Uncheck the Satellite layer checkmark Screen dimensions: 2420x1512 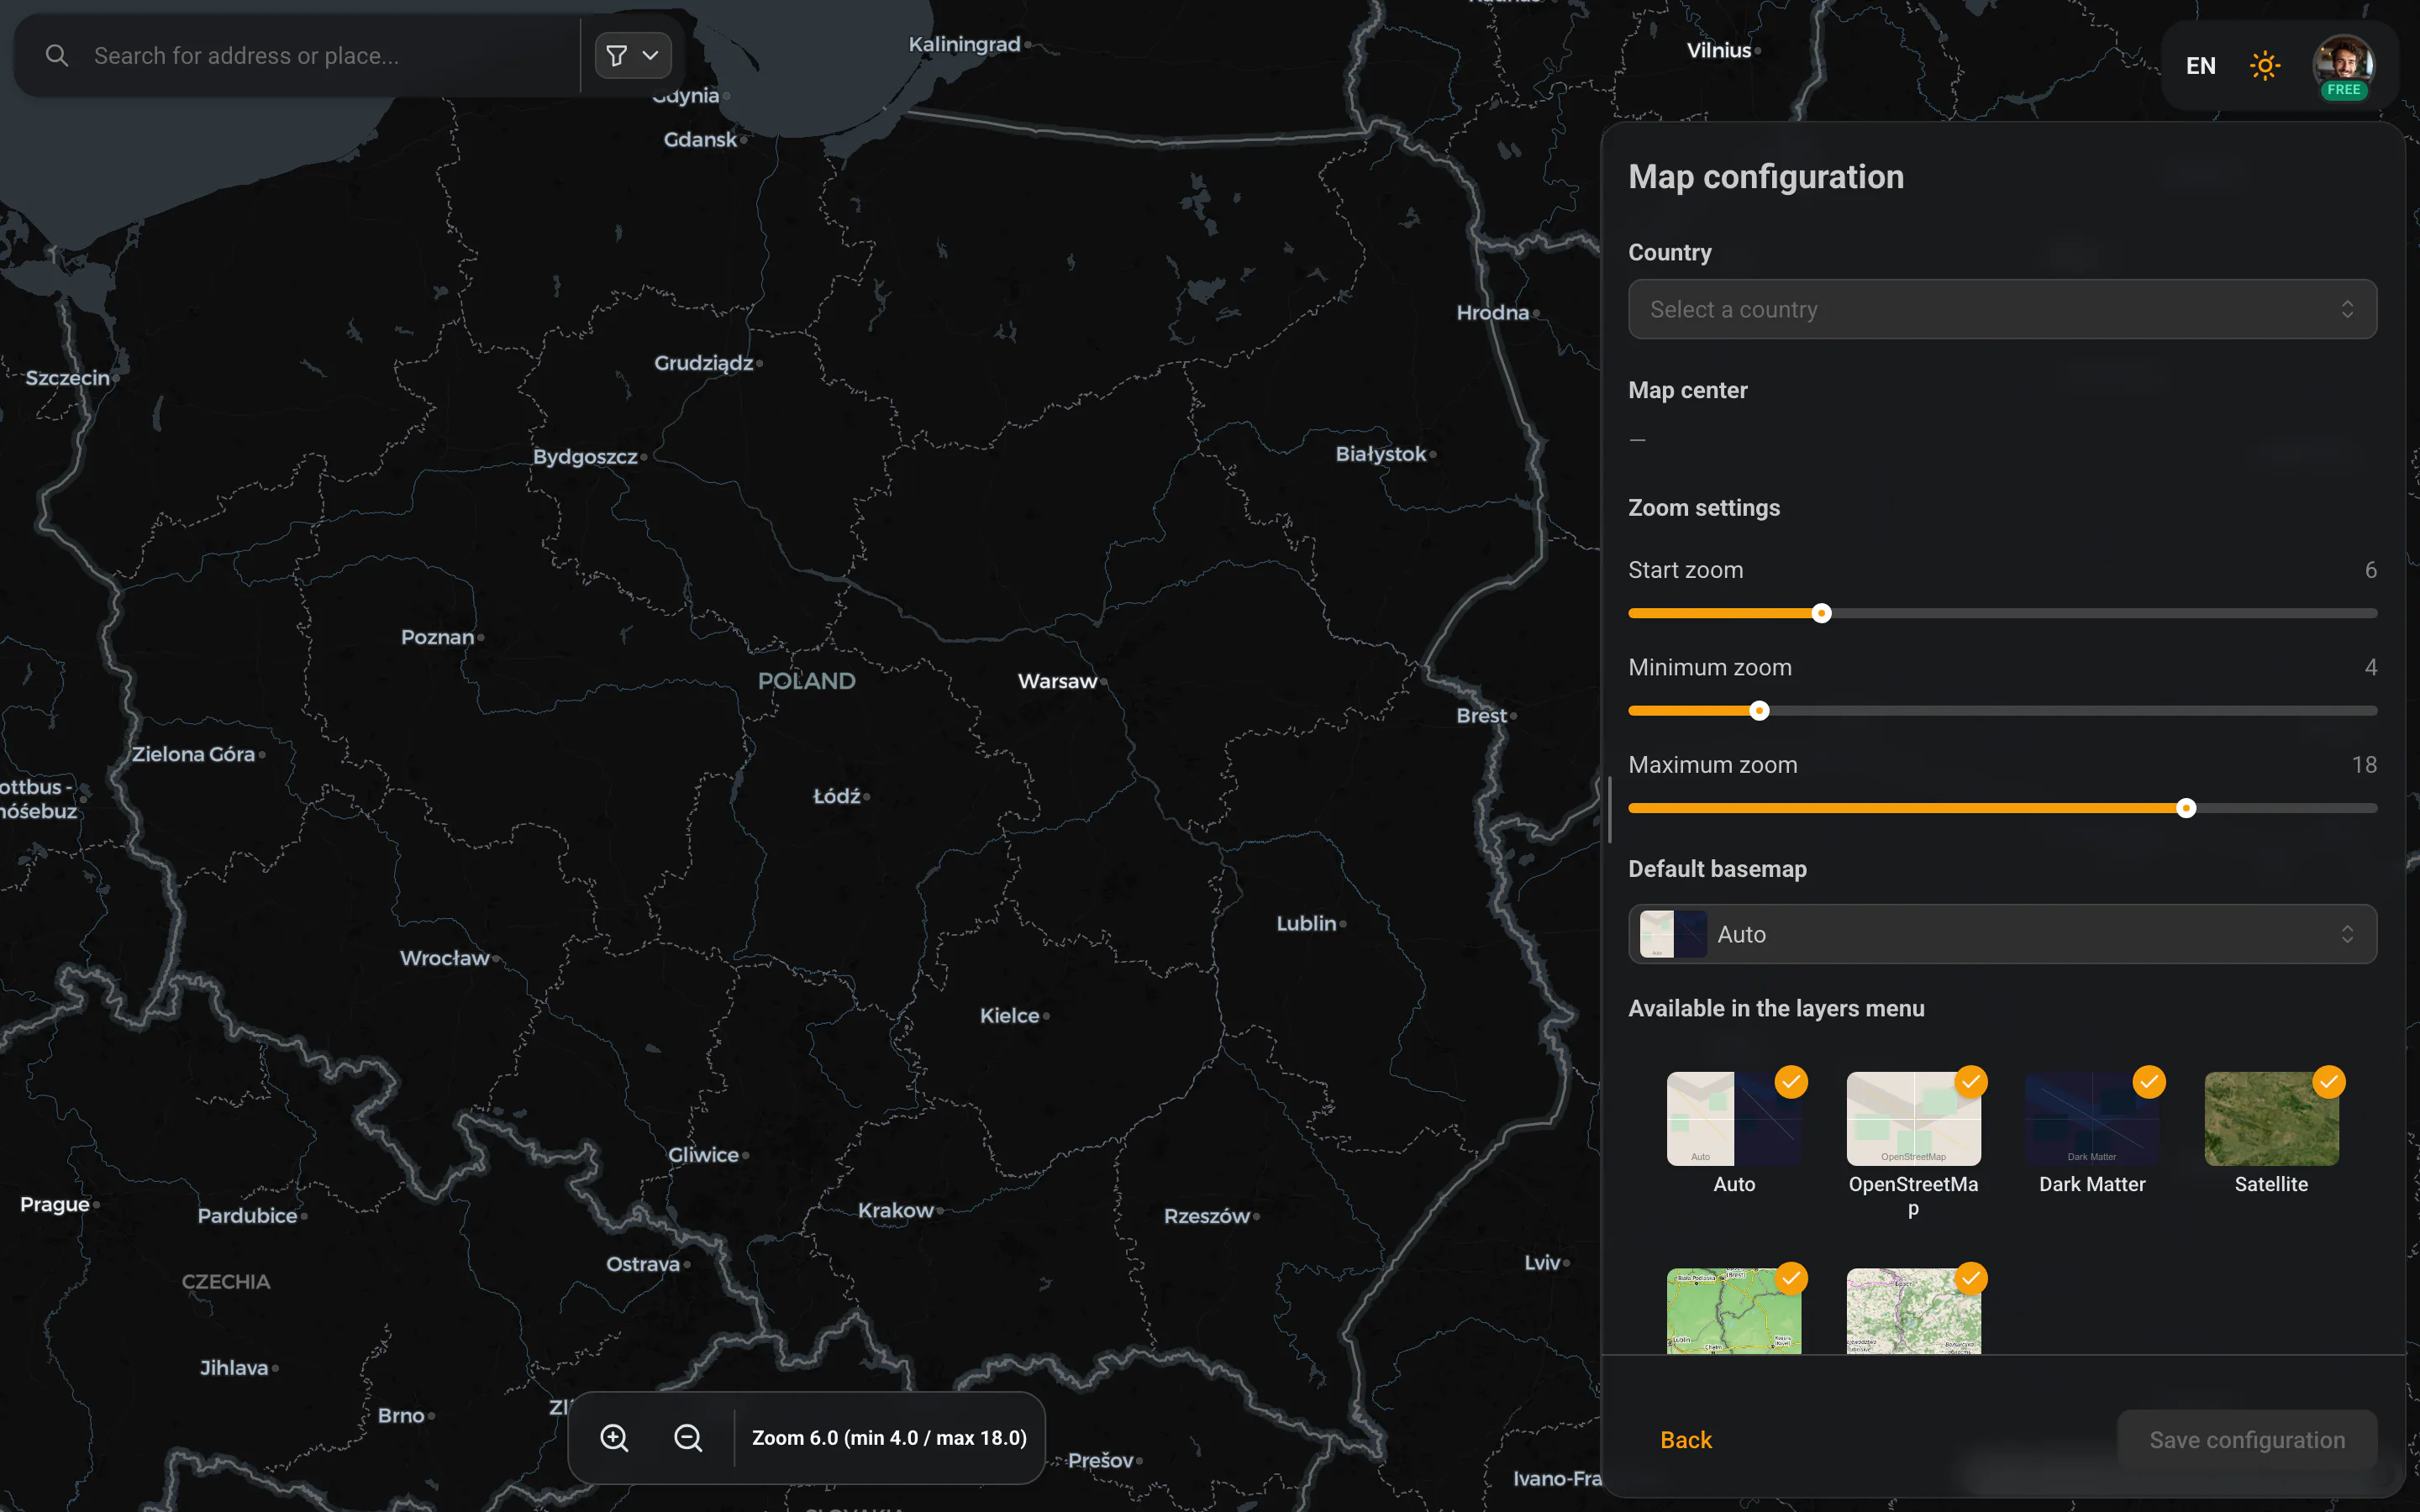pyautogui.click(x=2329, y=1082)
